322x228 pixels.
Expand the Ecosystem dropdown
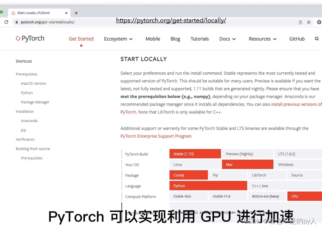(118, 39)
